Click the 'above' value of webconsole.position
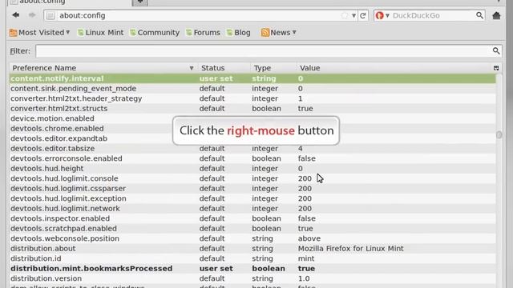 coord(309,238)
